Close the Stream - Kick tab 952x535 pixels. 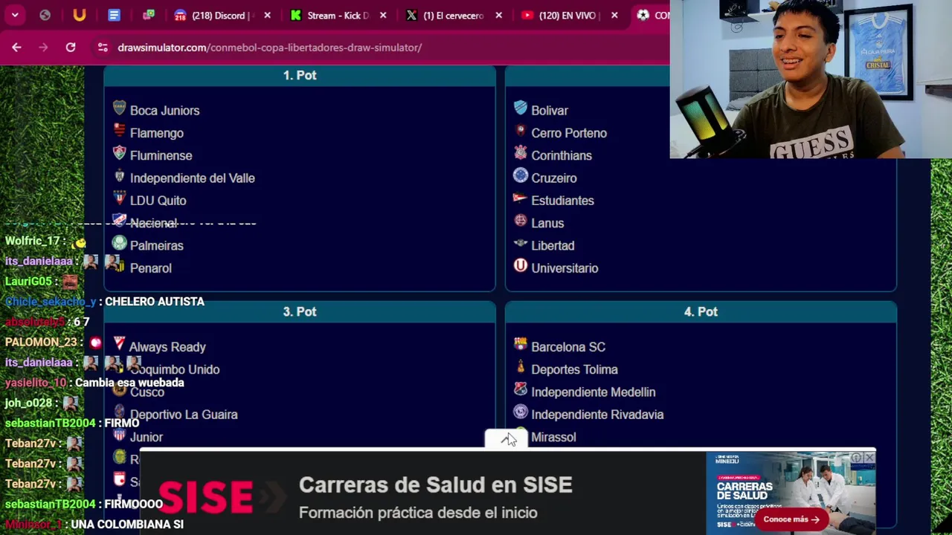pyautogui.click(x=383, y=15)
